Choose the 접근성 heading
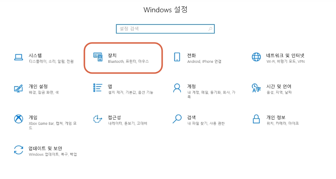 pos(114,117)
